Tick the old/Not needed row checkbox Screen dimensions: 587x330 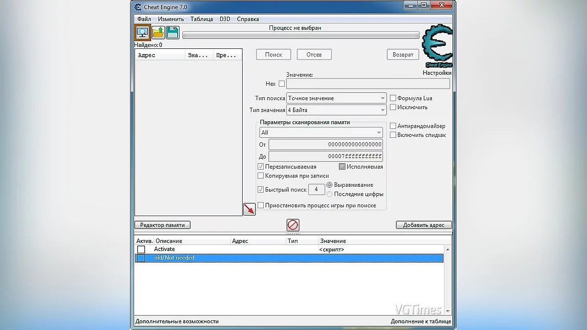141,258
